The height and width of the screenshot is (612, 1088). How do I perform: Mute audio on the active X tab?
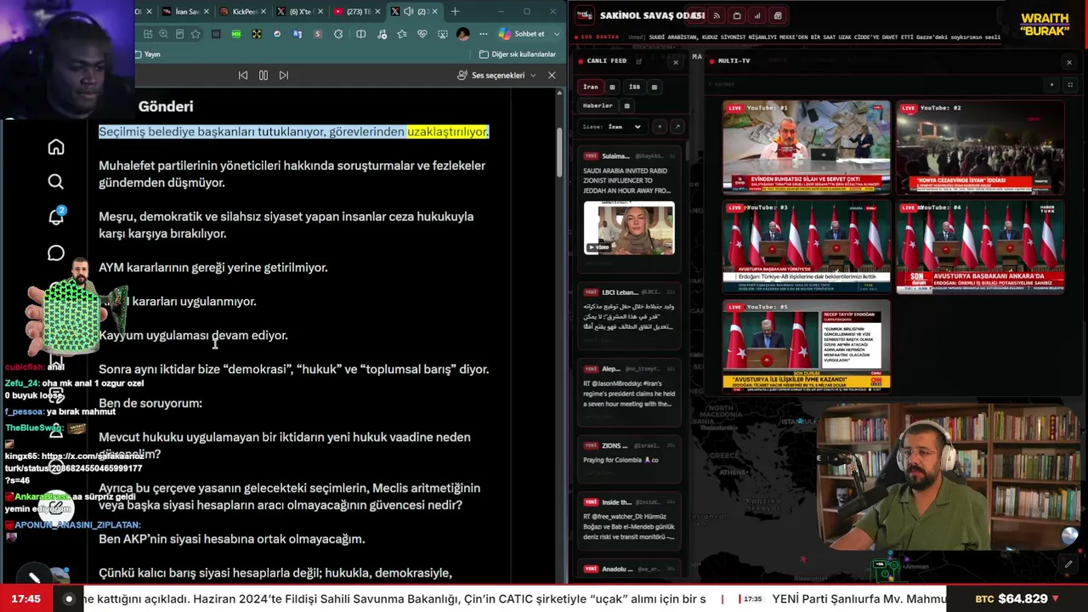click(409, 12)
